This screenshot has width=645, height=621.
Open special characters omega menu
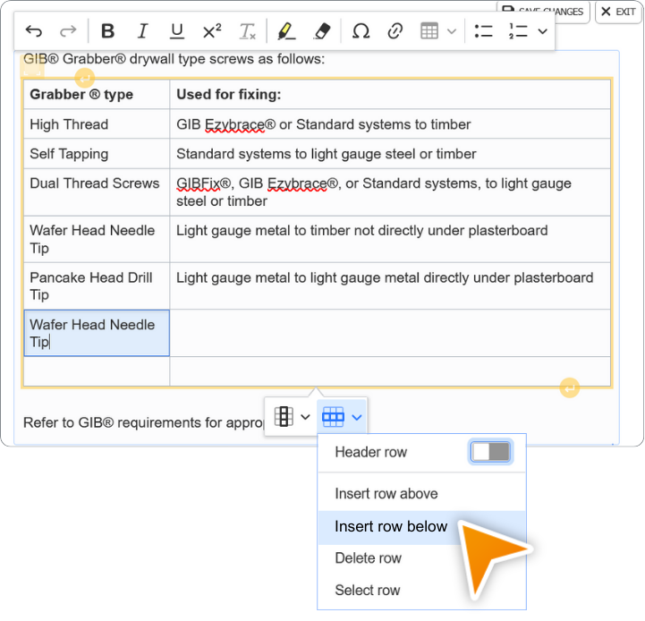361,30
